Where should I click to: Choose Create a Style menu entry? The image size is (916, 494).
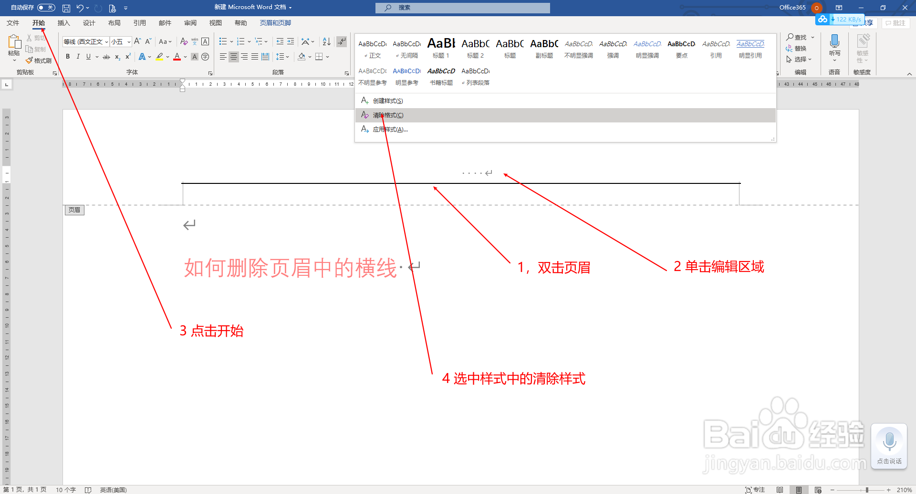tap(565, 101)
